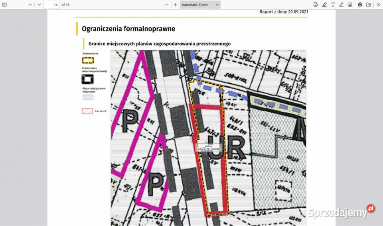
Task: Click the red hatched brak danych swatch
Action: point(87,111)
